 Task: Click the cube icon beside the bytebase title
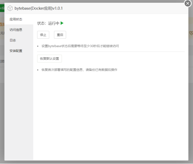coord(10,8)
